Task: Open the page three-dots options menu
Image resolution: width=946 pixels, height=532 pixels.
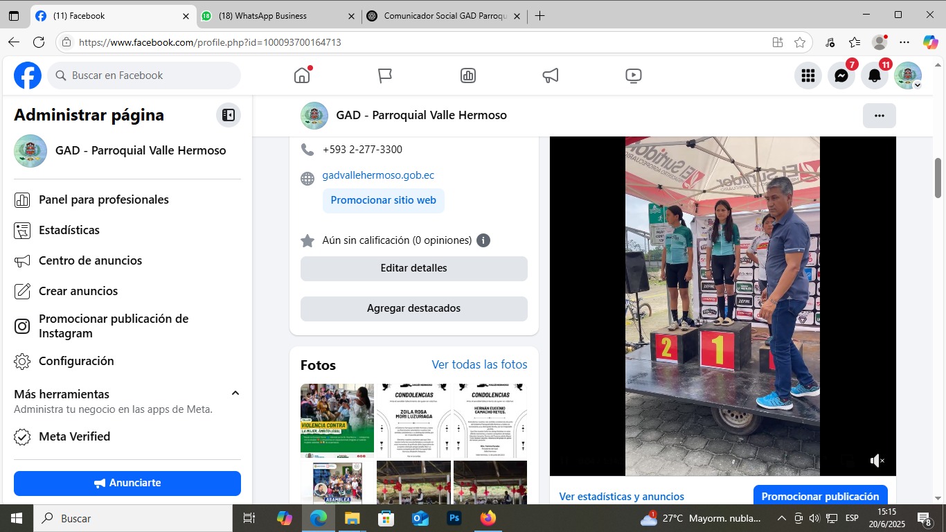Action: (879, 116)
